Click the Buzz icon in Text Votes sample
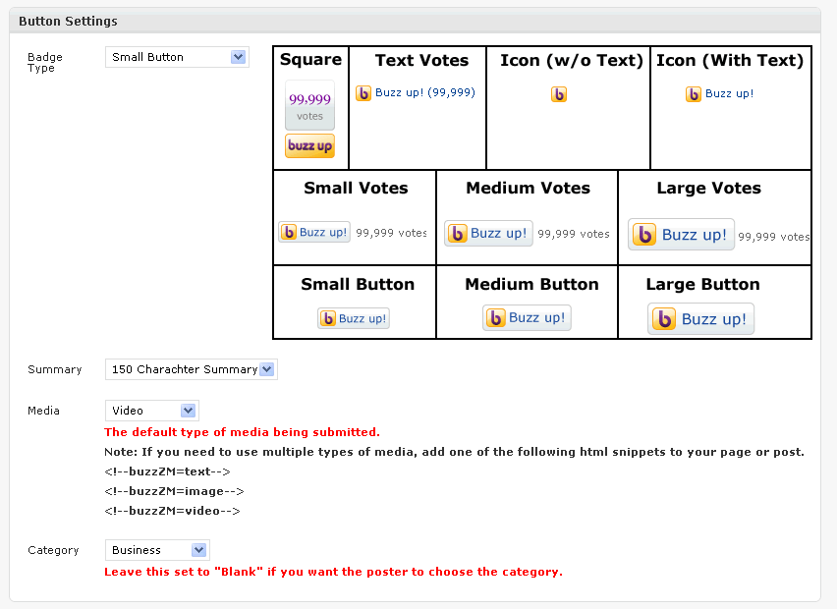The image size is (837, 609). (x=363, y=93)
